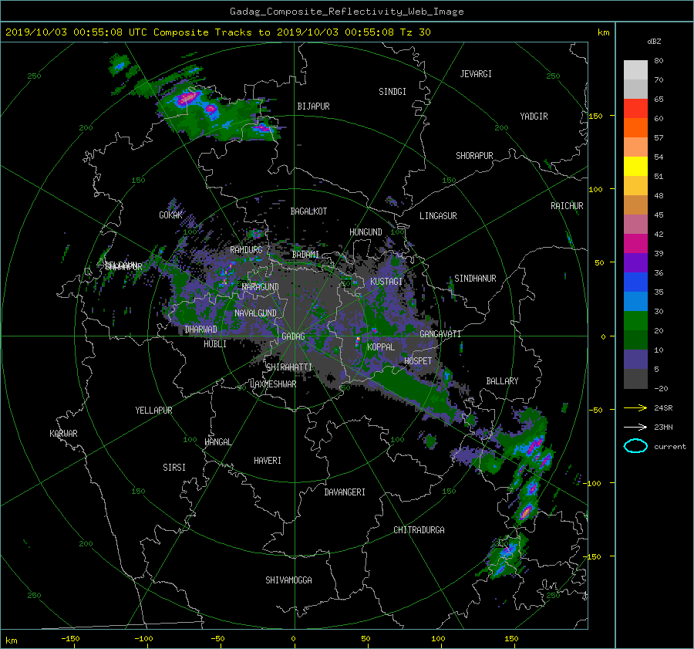This screenshot has width=694, height=649.
Task: Click the GADAG radar center label
Action: (x=294, y=336)
